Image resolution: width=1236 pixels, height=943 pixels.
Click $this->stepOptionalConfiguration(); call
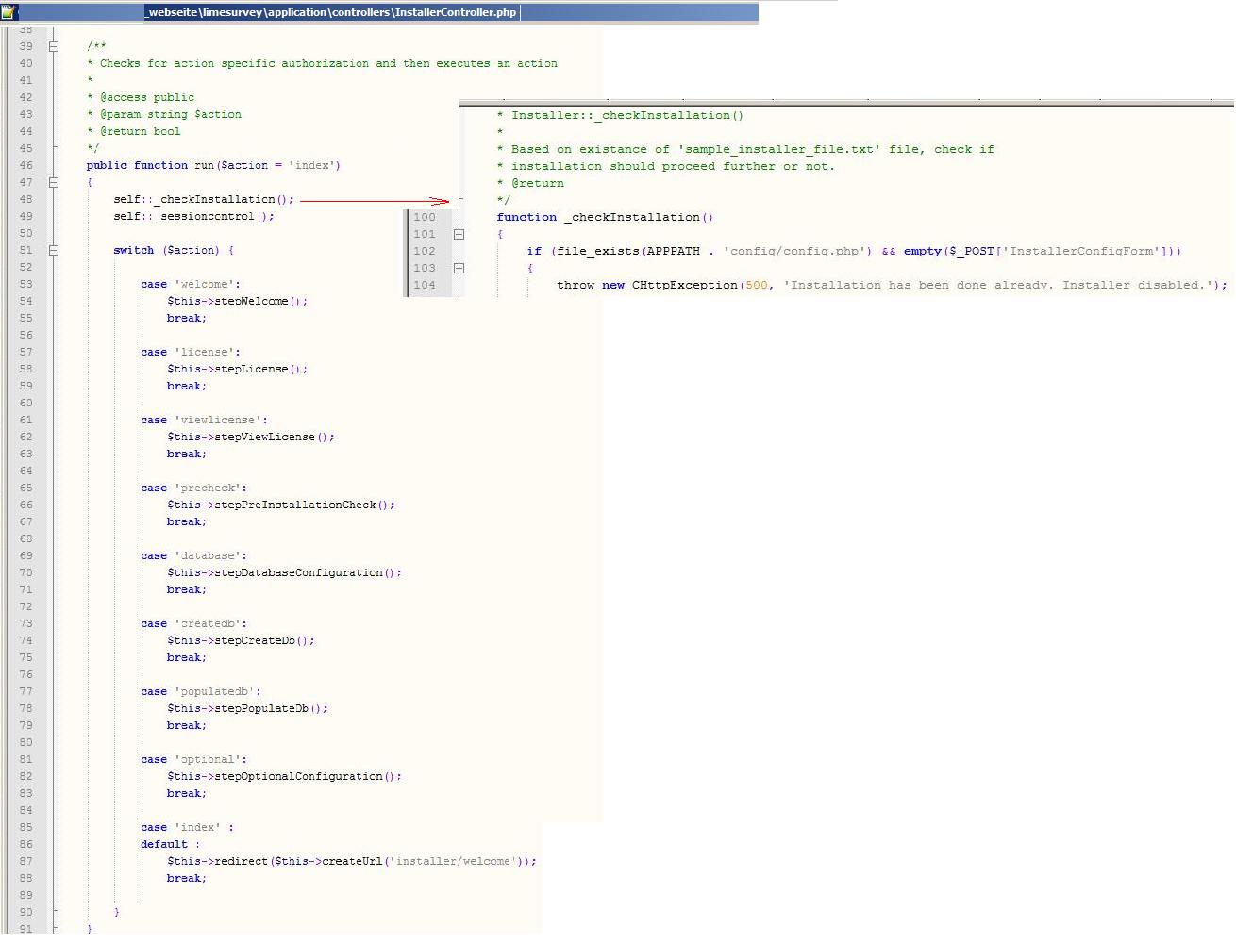(284, 776)
